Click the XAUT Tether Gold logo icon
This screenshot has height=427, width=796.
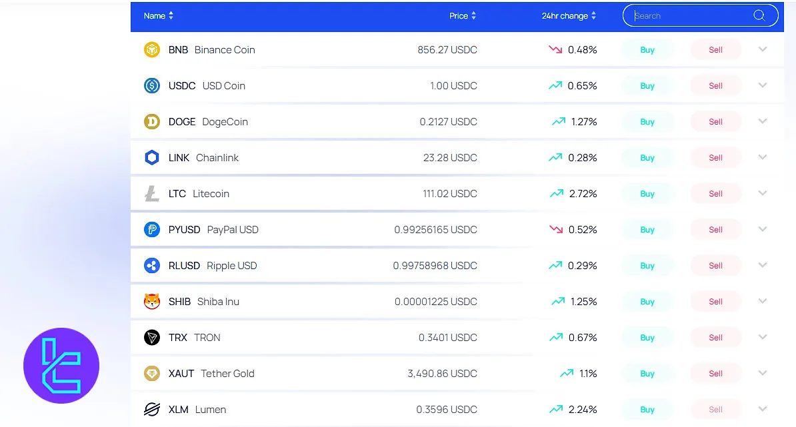click(x=152, y=374)
